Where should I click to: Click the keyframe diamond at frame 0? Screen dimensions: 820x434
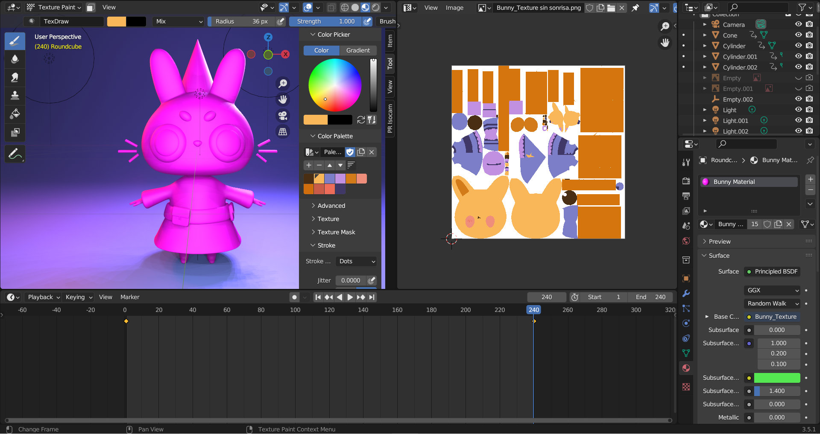(x=126, y=321)
